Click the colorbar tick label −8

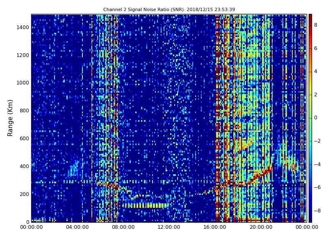coord(317,211)
